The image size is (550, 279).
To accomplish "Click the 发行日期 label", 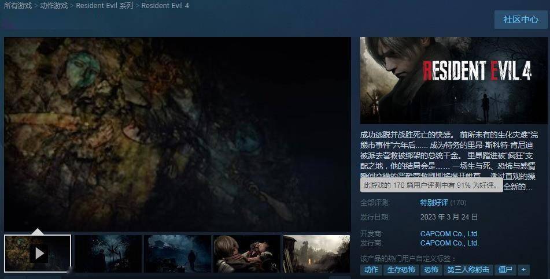I will [x=375, y=217].
